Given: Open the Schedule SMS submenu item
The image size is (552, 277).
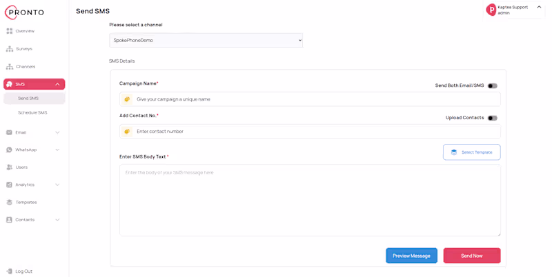Looking at the screenshot, I should coord(32,112).
